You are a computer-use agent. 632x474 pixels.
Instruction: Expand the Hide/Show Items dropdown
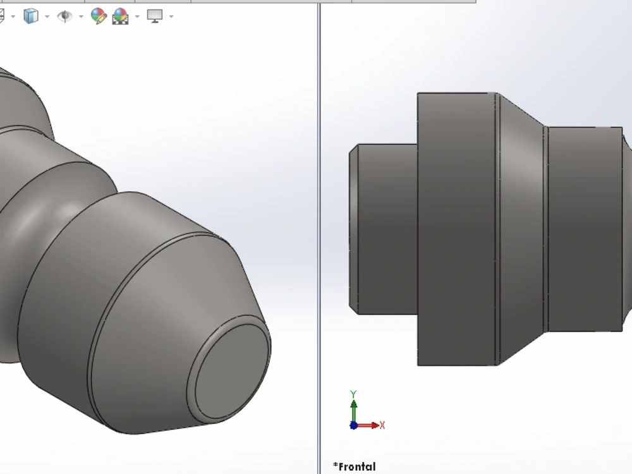[x=81, y=16]
